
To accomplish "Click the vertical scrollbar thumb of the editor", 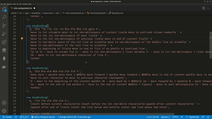I will [x=211, y=45].
